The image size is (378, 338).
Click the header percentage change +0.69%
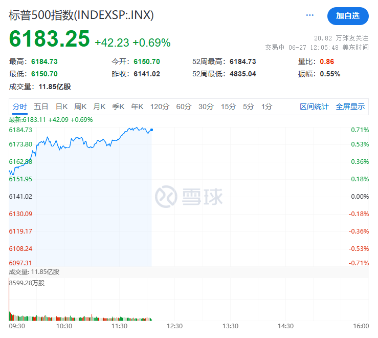tap(151, 43)
